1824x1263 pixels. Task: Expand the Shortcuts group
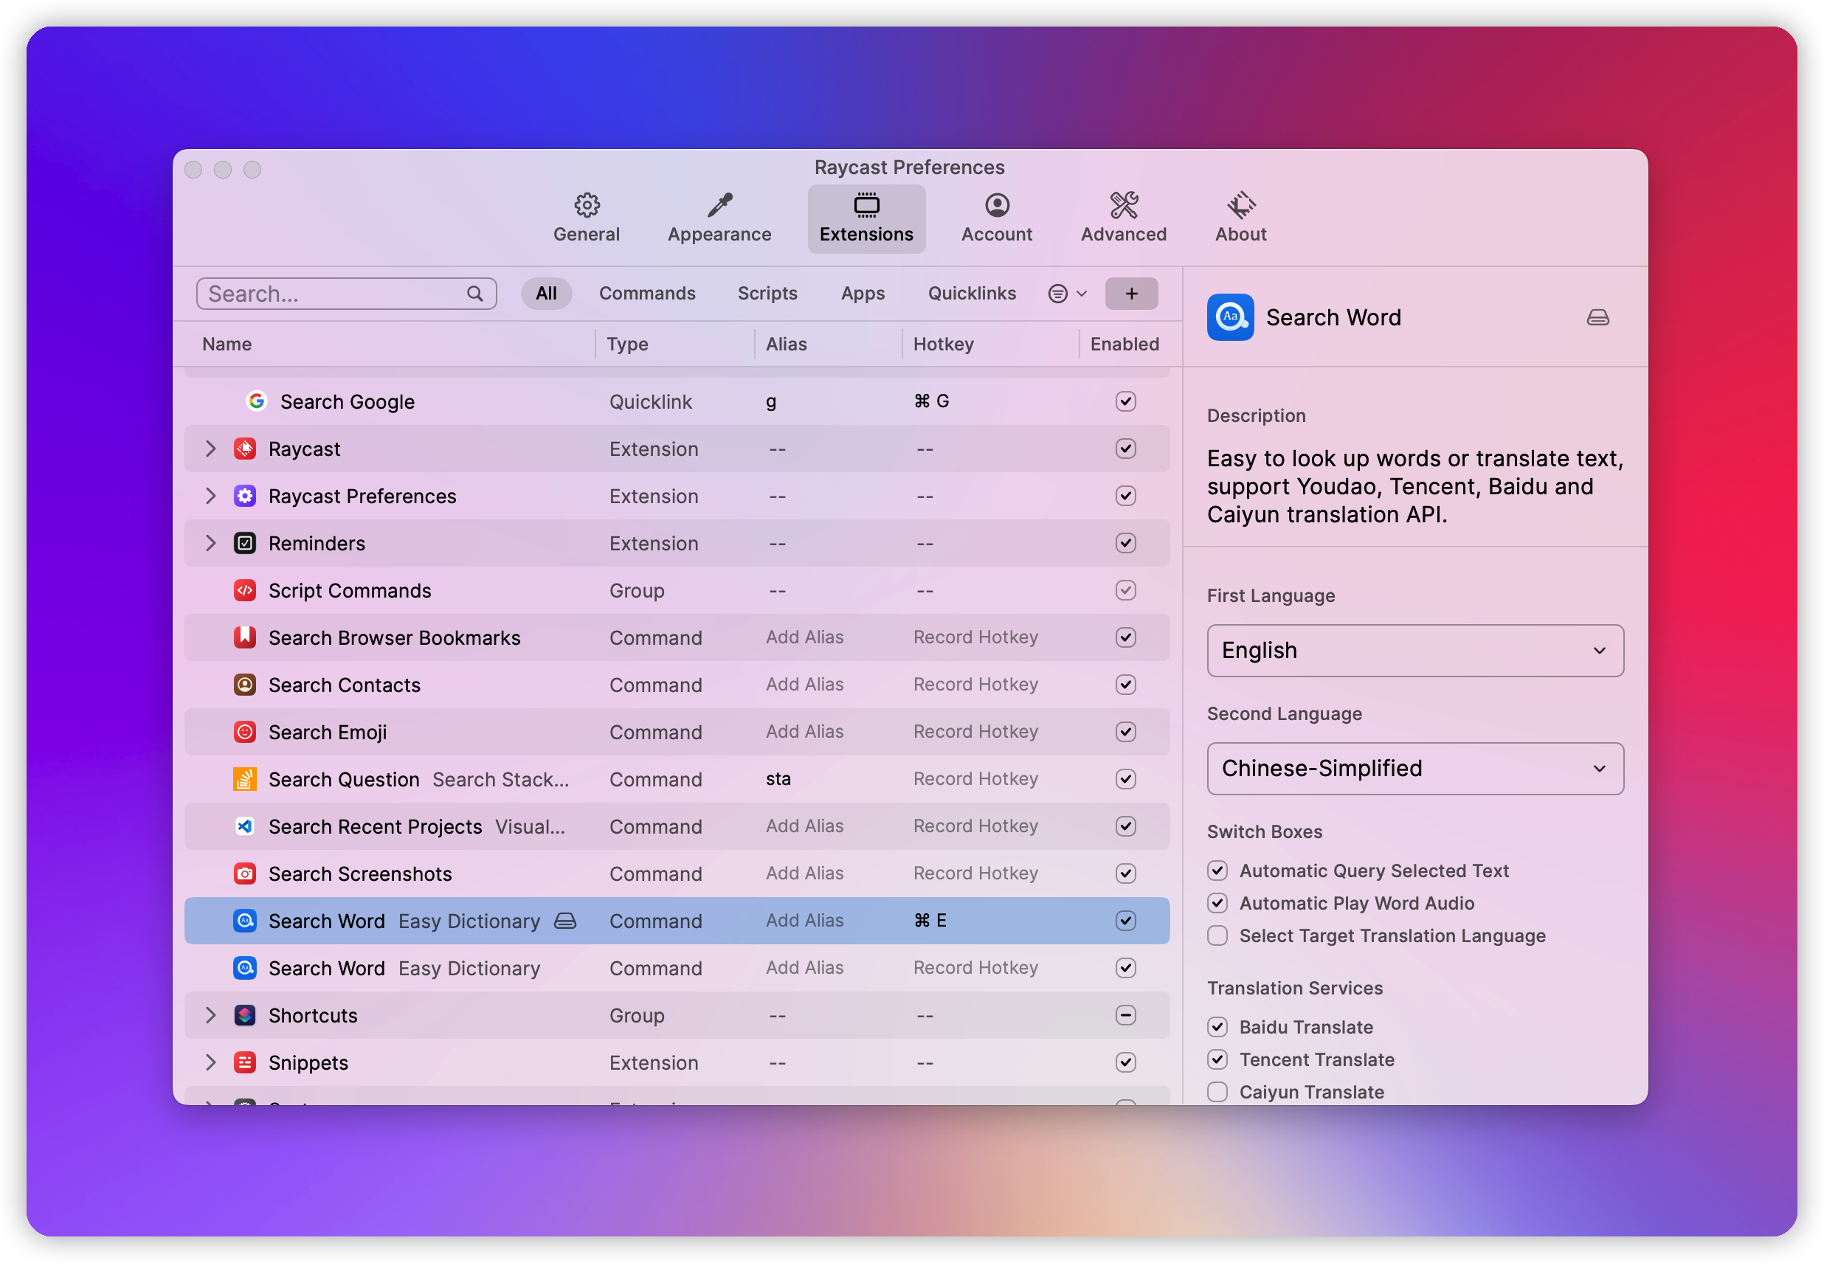pyautogui.click(x=210, y=1014)
